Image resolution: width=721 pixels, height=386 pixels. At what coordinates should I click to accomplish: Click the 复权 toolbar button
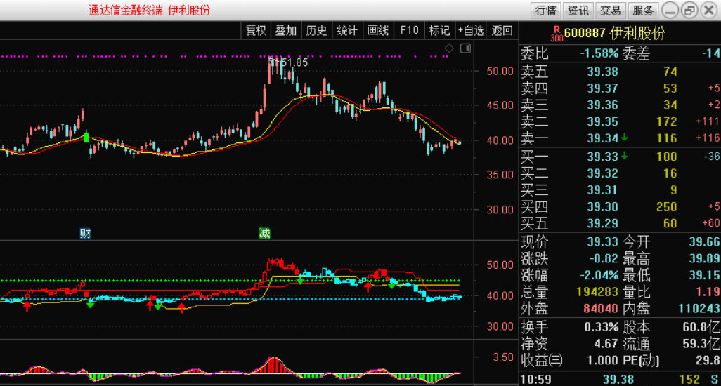[x=256, y=30]
